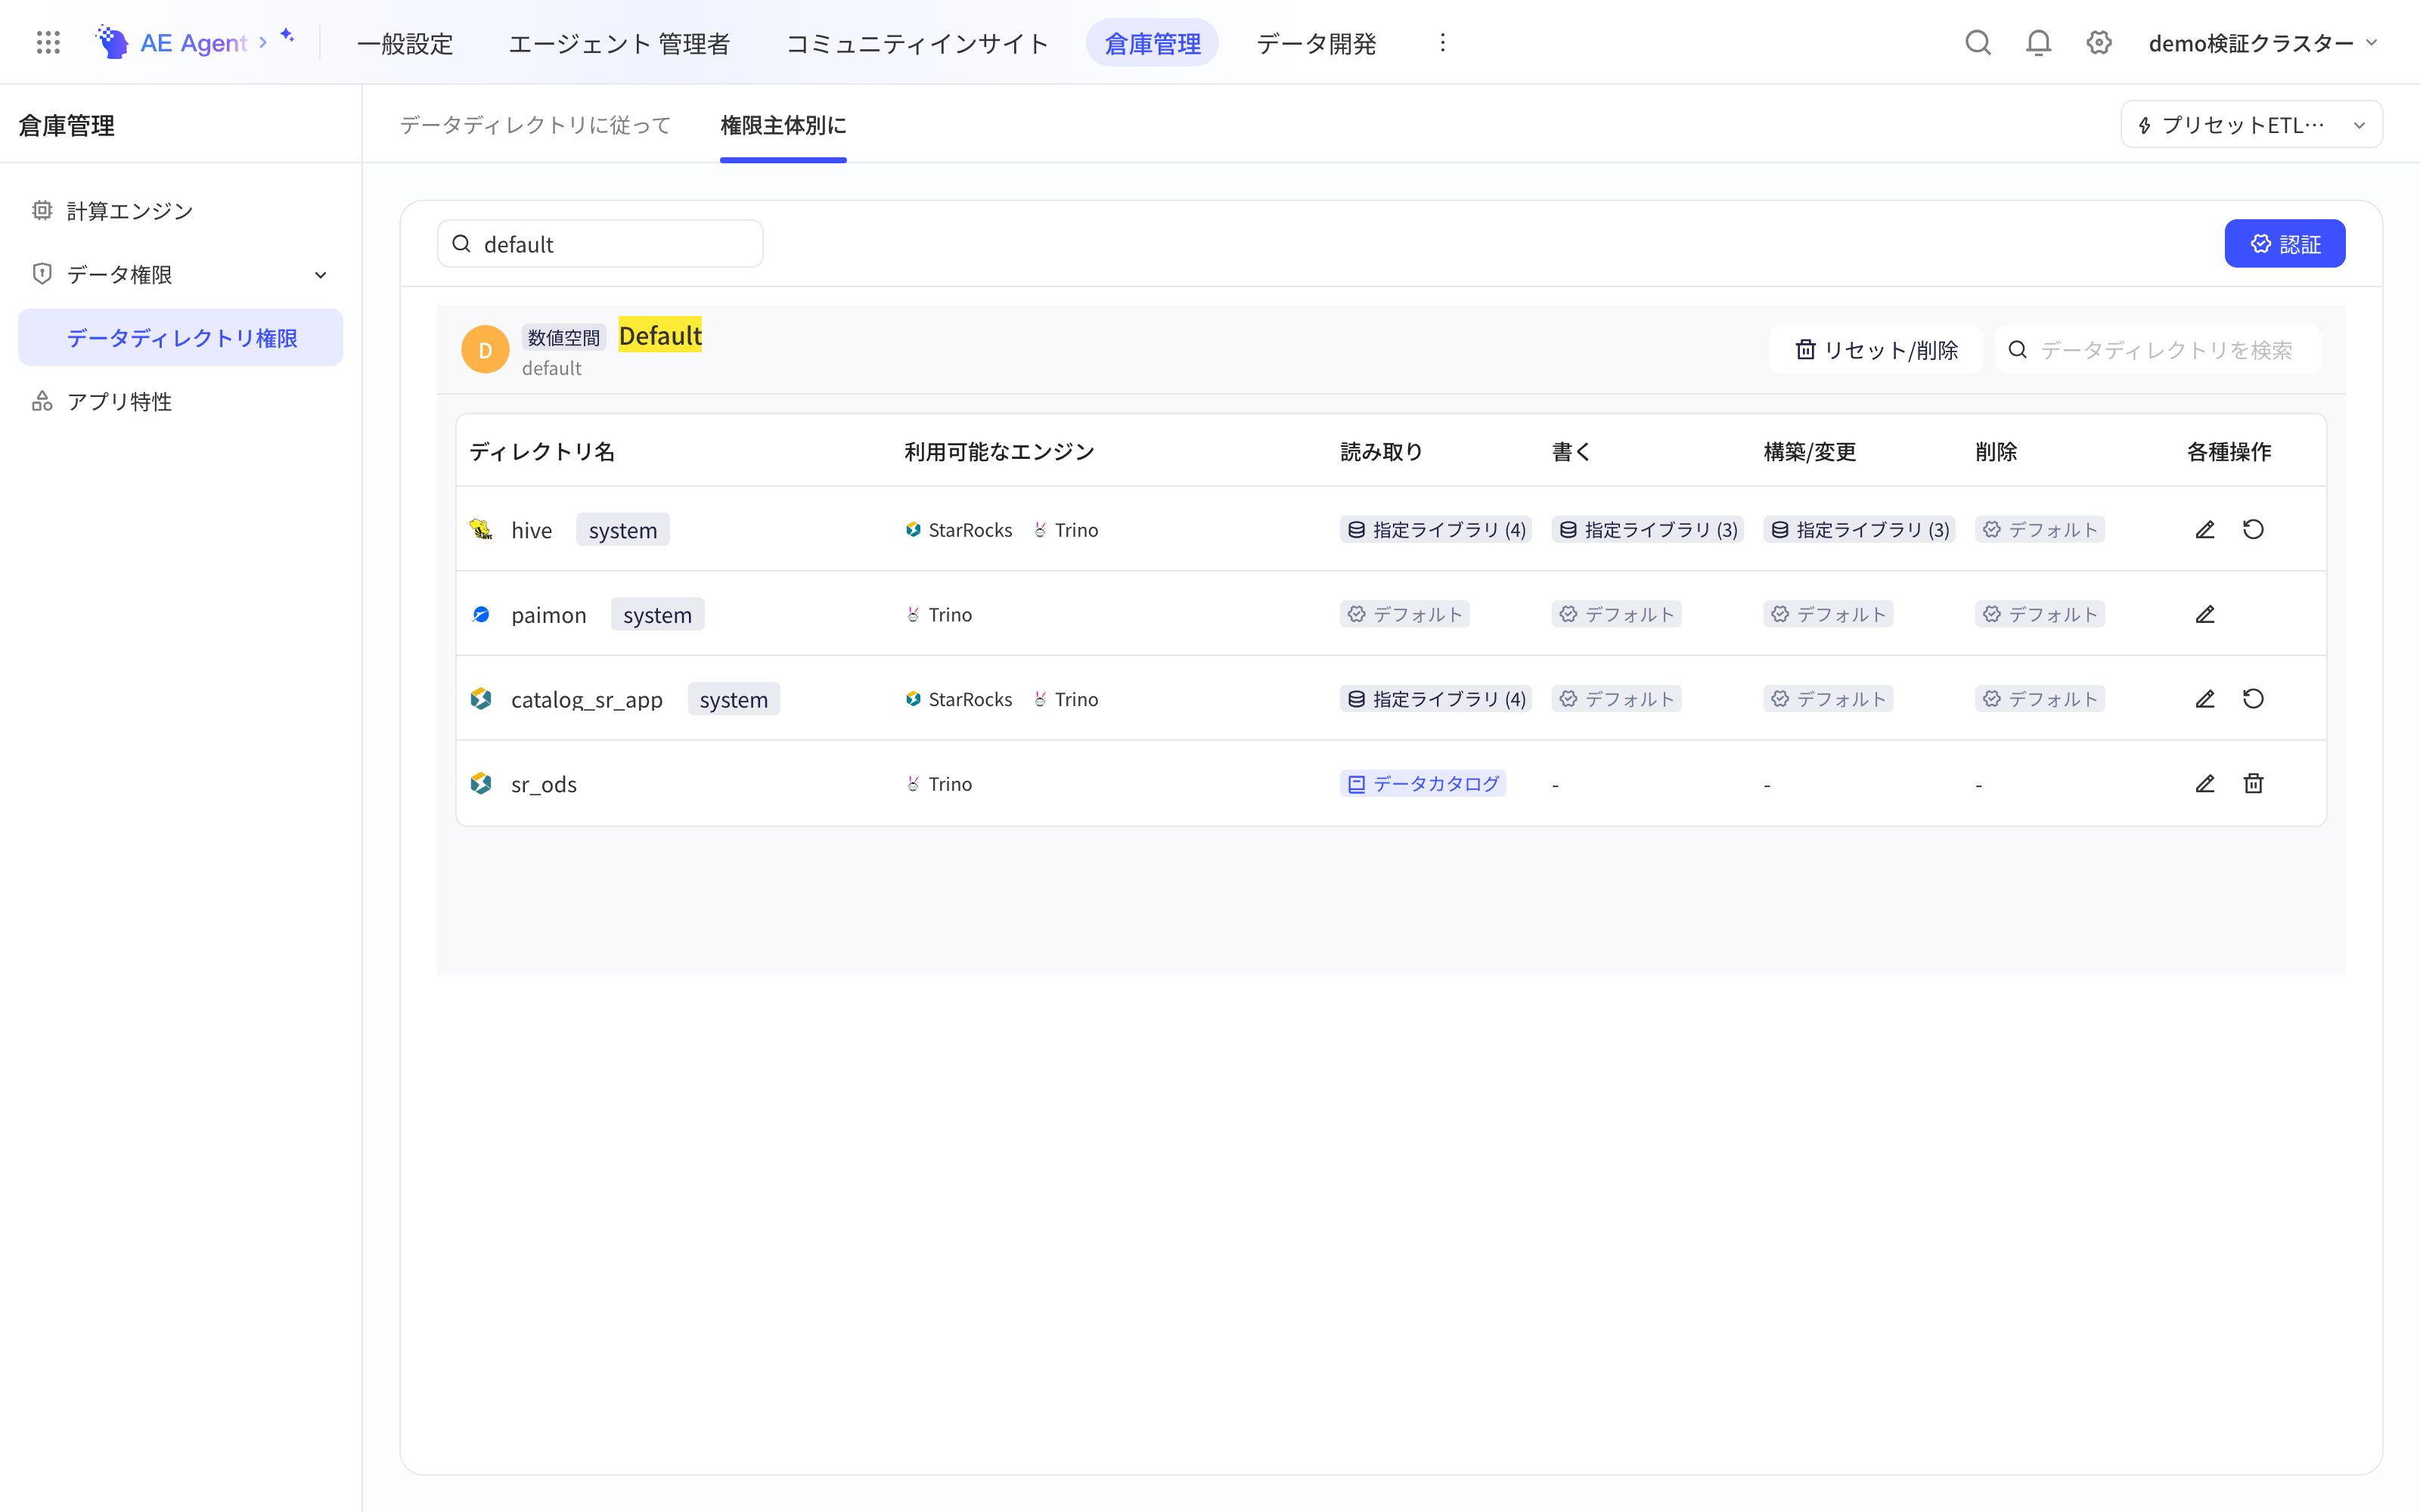Viewport: 2420px width, 1512px height.
Task: Click the reset icon for hive row
Action: pyautogui.click(x=2253, y=529)
